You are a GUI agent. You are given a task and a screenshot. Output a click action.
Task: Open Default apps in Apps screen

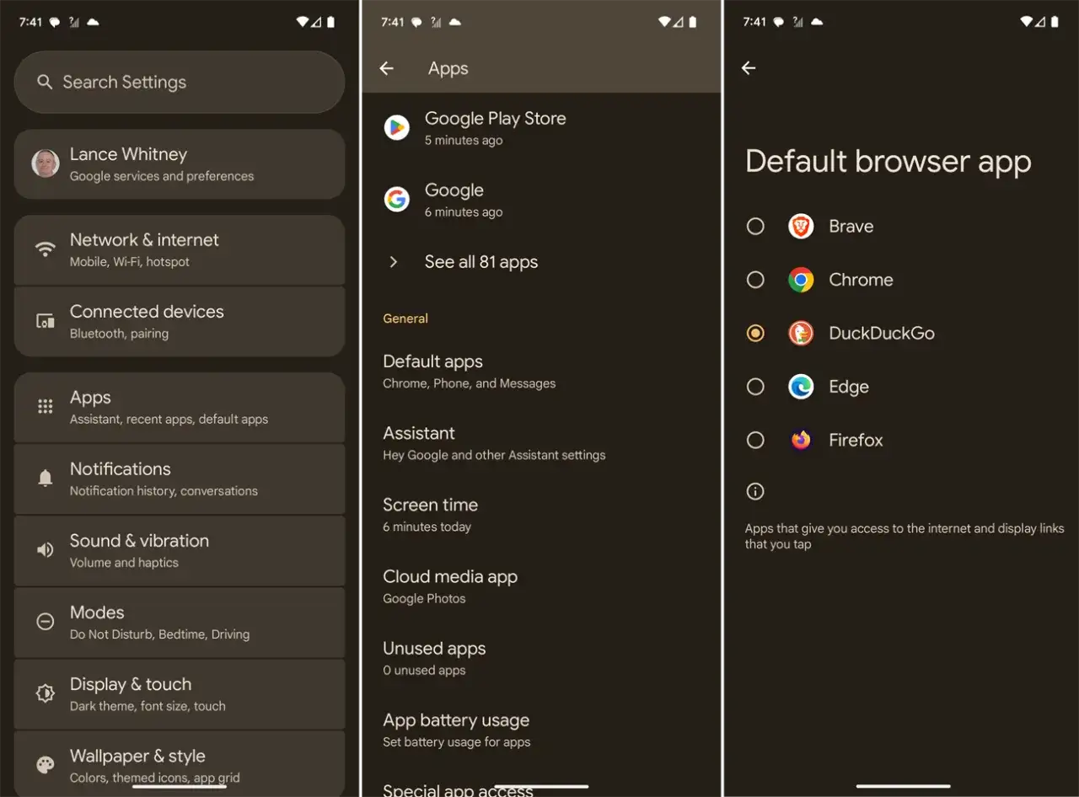[541, 371]
